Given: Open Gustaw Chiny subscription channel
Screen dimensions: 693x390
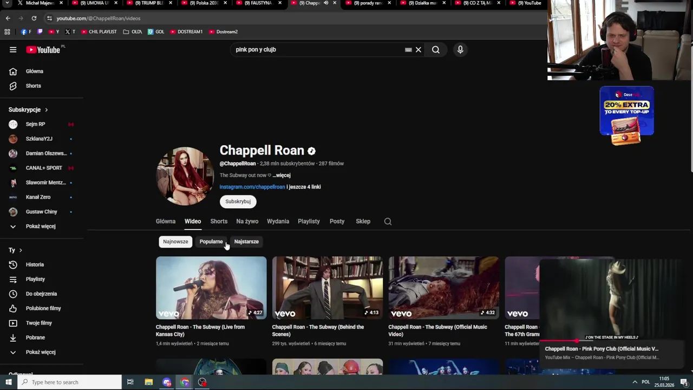Looking at the screenshot, I should pos(42,212).
